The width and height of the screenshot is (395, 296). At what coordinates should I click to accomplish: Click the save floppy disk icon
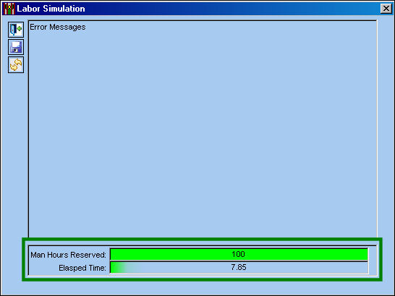click(16, 47)
